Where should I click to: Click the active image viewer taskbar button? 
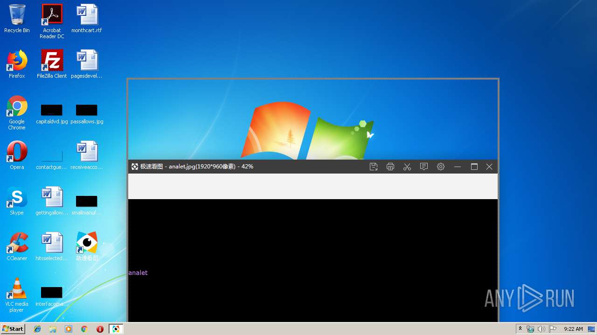[x=116, y=329]
